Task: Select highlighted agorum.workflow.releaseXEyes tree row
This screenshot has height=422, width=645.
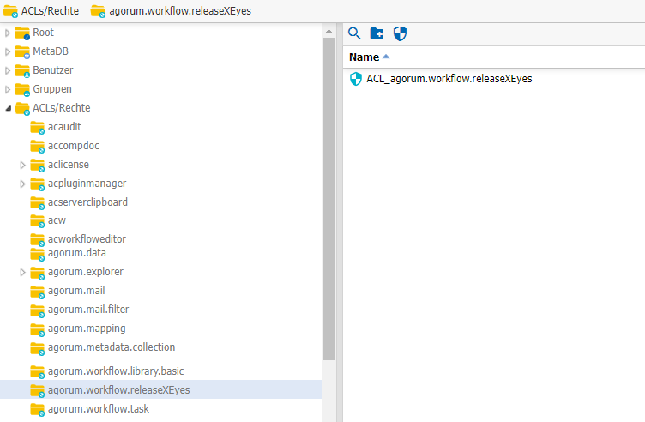Action: click(x=160, y=390)
